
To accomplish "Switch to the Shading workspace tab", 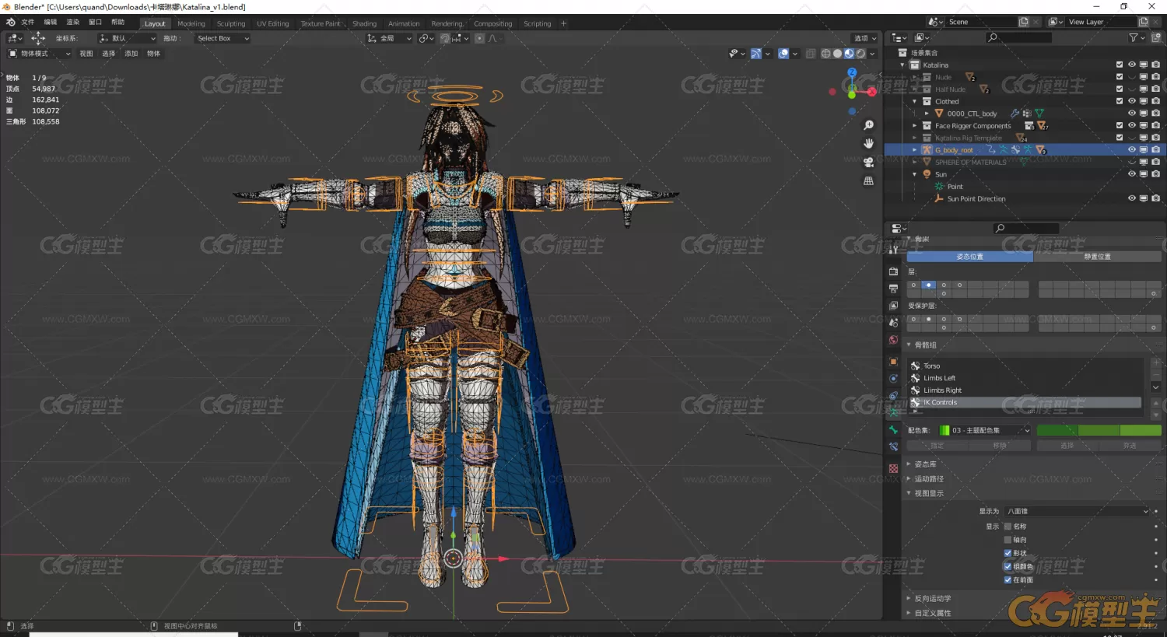I will pos(364,23).
